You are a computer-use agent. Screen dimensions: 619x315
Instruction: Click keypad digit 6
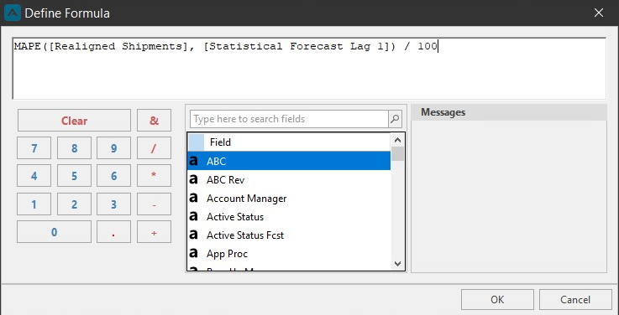(113, 176)
